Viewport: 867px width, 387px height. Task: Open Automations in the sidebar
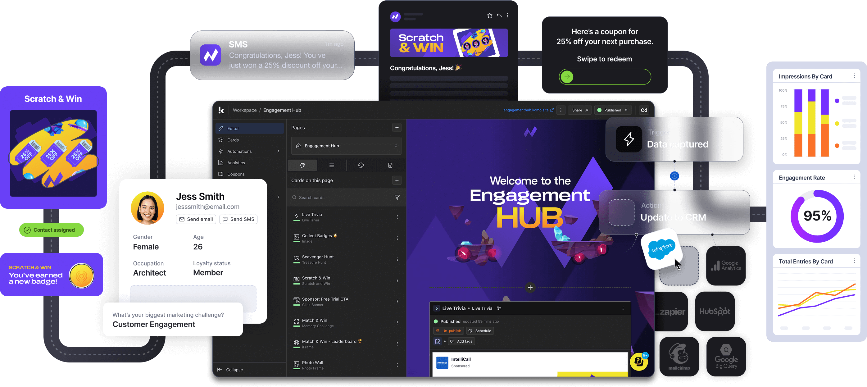click(250, 152)
